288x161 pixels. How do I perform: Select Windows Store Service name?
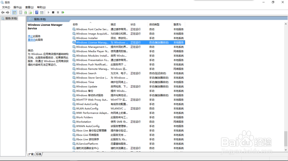point(92,78)
